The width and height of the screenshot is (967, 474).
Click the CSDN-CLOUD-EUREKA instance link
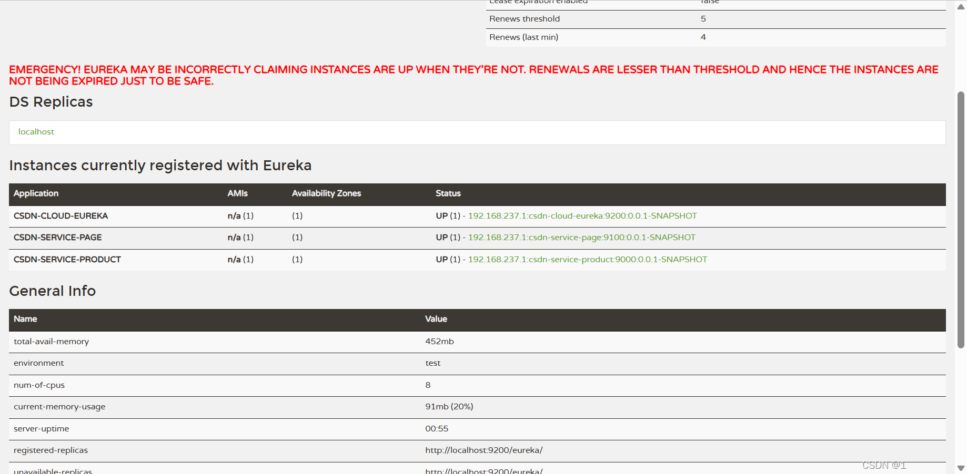pyautogui.click(x=582, y=215)
